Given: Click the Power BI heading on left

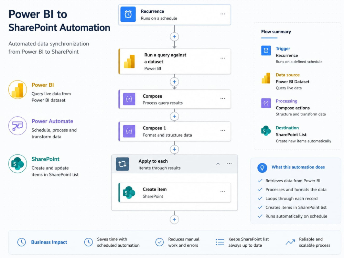Looking at the screenshot, I should pos(43,85).
